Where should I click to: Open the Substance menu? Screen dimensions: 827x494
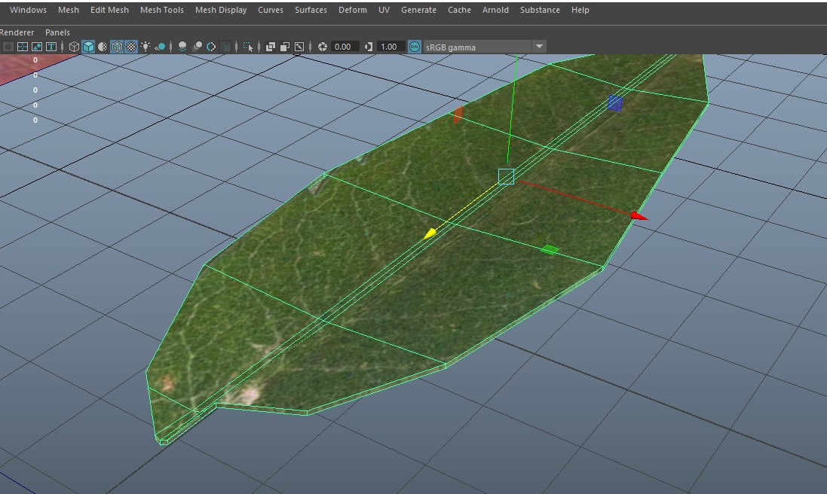[540, 10]
